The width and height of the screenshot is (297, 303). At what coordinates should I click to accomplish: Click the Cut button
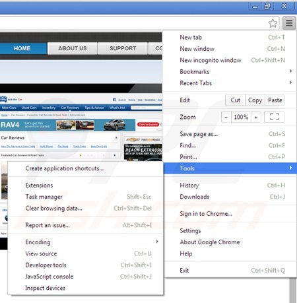tap(235, 100)
